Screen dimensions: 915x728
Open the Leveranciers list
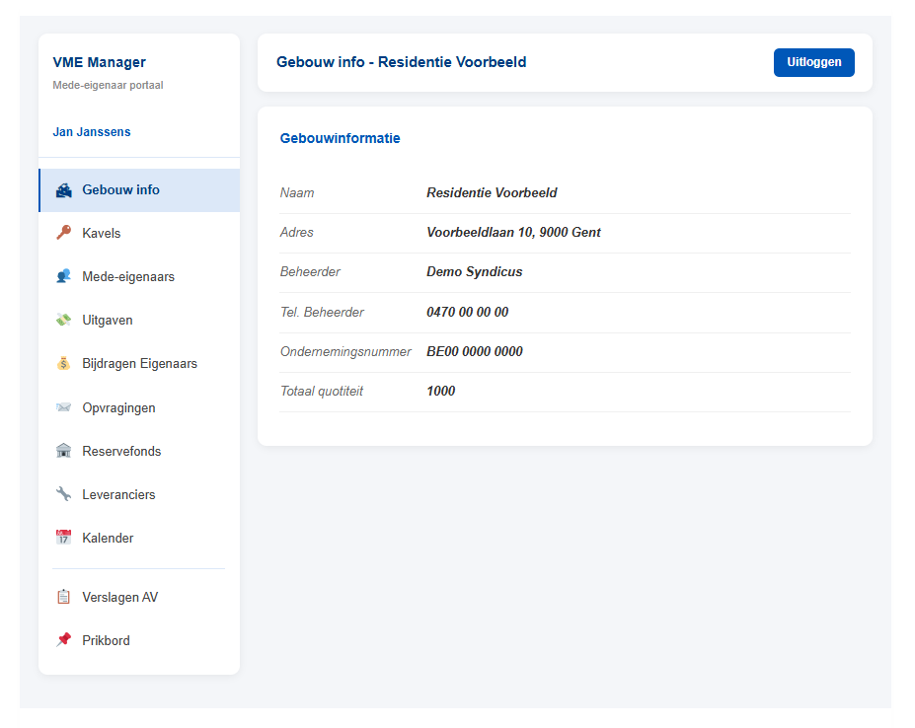click(x=139, y=494)
